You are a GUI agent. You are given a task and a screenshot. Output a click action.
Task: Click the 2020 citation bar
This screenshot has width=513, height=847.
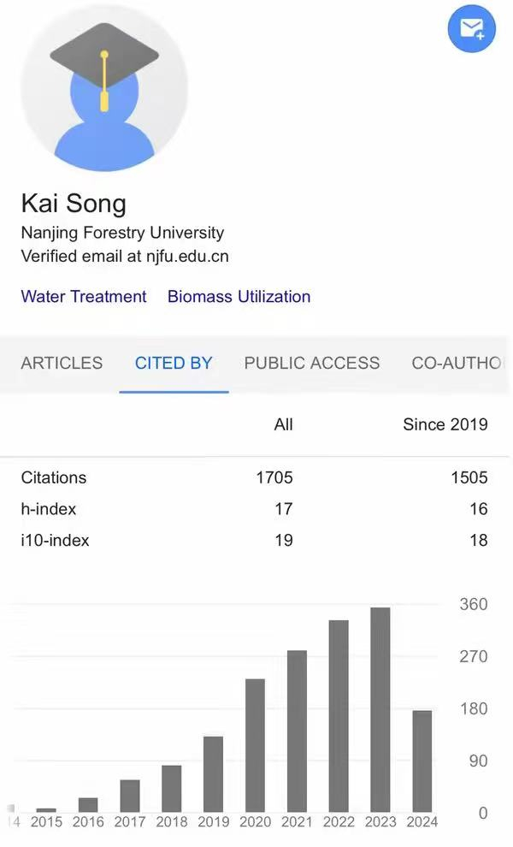[255, 745]
